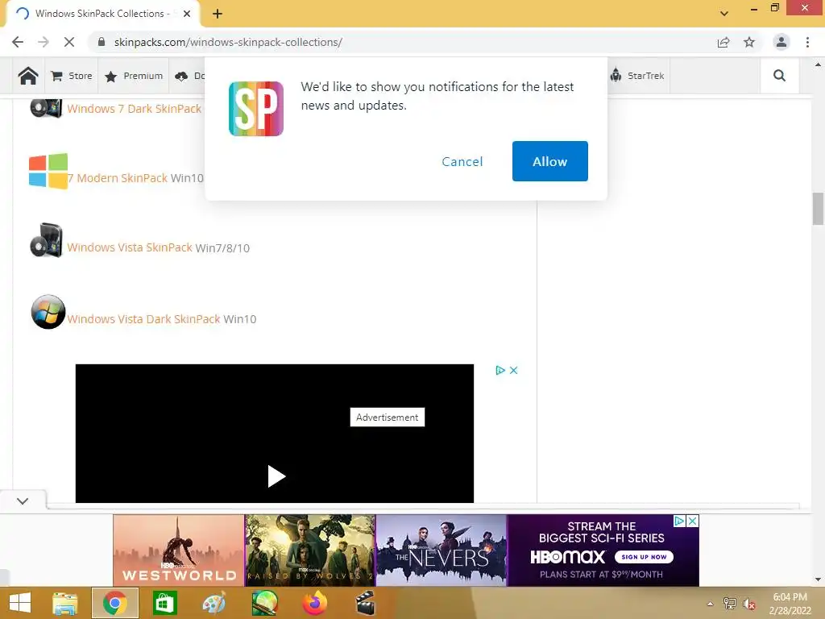Click the Home icon in site navigation
Image resolution: width=825 pixels, height=619 pixels.
tap(28, 76)
